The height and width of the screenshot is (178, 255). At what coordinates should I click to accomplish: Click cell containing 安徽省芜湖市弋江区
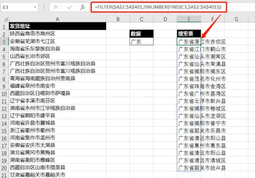(x=58, y=41)
